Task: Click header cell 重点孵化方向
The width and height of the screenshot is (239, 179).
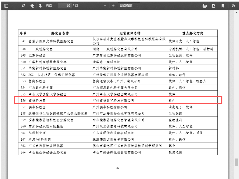Action: tap(193, 33)
